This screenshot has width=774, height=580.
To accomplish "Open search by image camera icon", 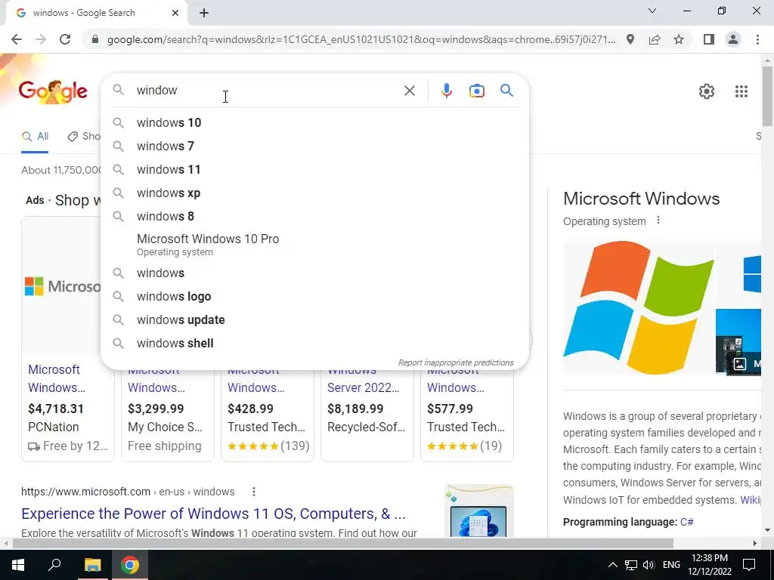I will (476, 91).
